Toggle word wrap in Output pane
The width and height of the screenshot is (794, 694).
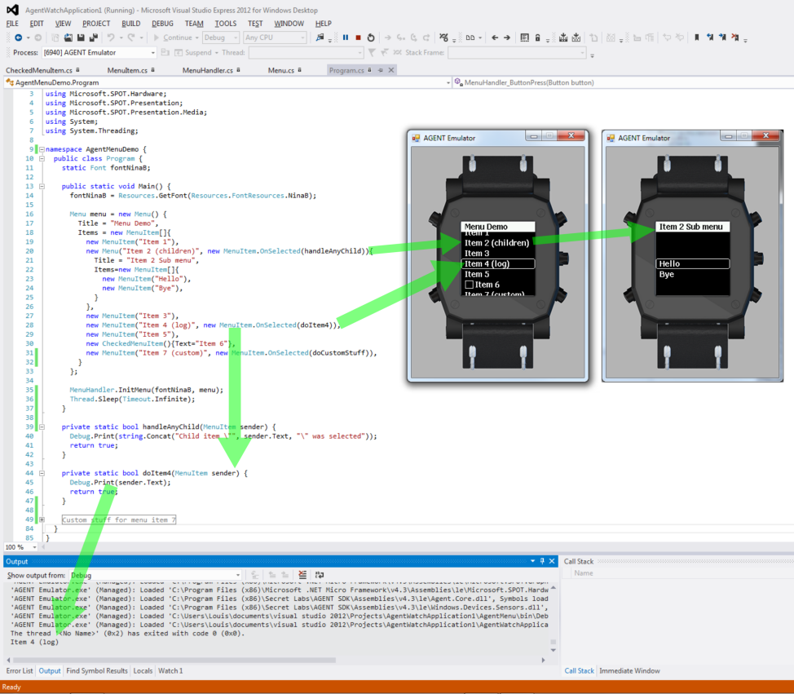click(320, 574)
